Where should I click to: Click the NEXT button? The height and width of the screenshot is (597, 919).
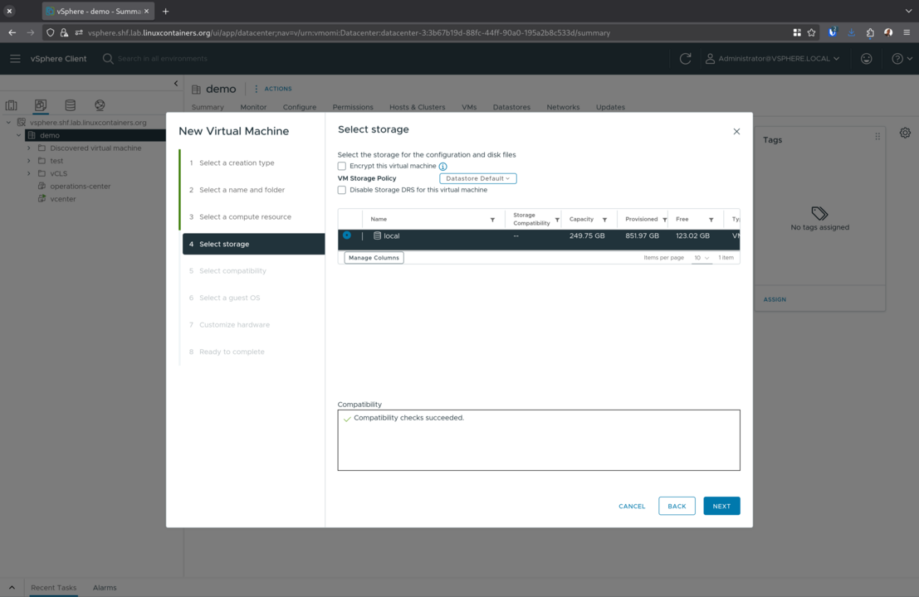pyautogui.click(x=721, y=506)
